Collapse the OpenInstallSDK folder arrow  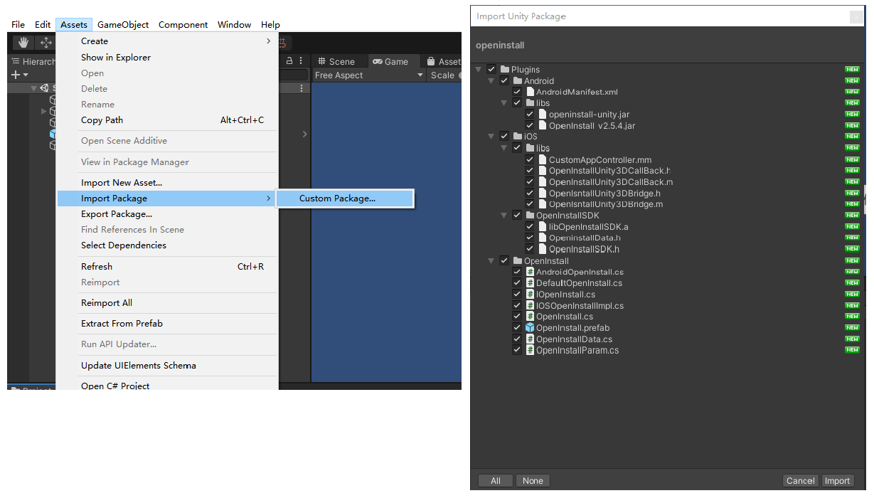[504, 216]
